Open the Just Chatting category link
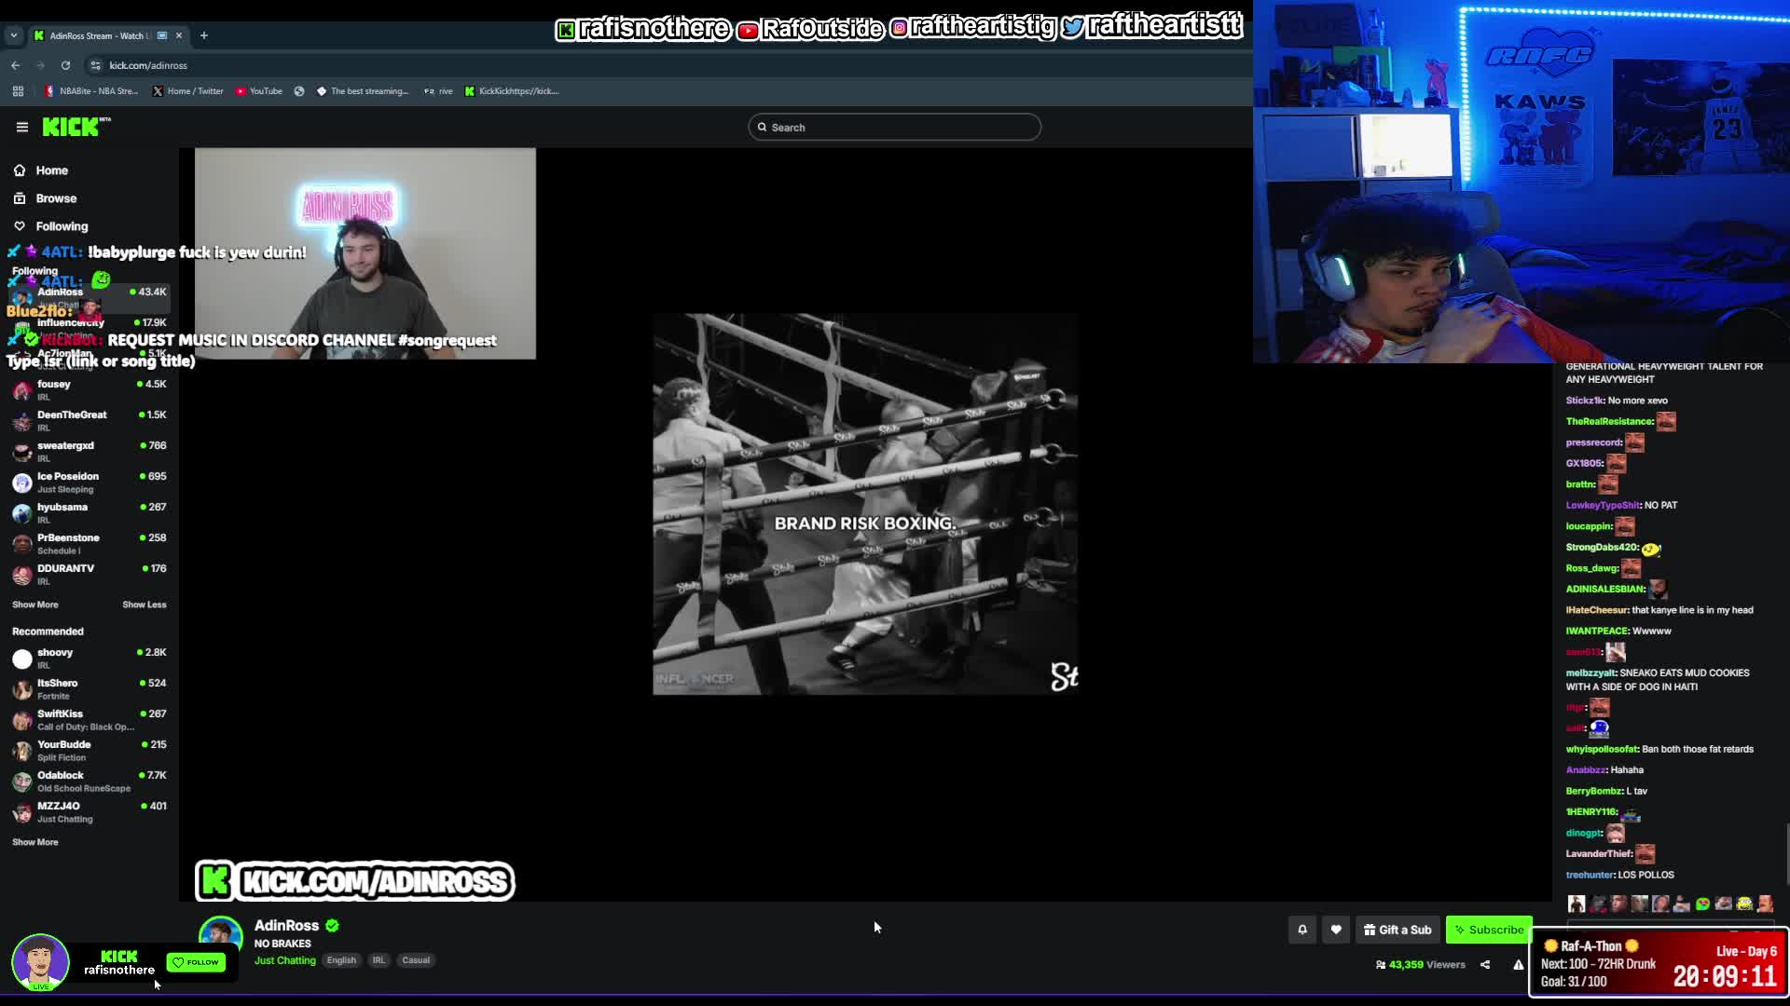The height and width of the screenshot is (1006, 1790). [285, 960]
